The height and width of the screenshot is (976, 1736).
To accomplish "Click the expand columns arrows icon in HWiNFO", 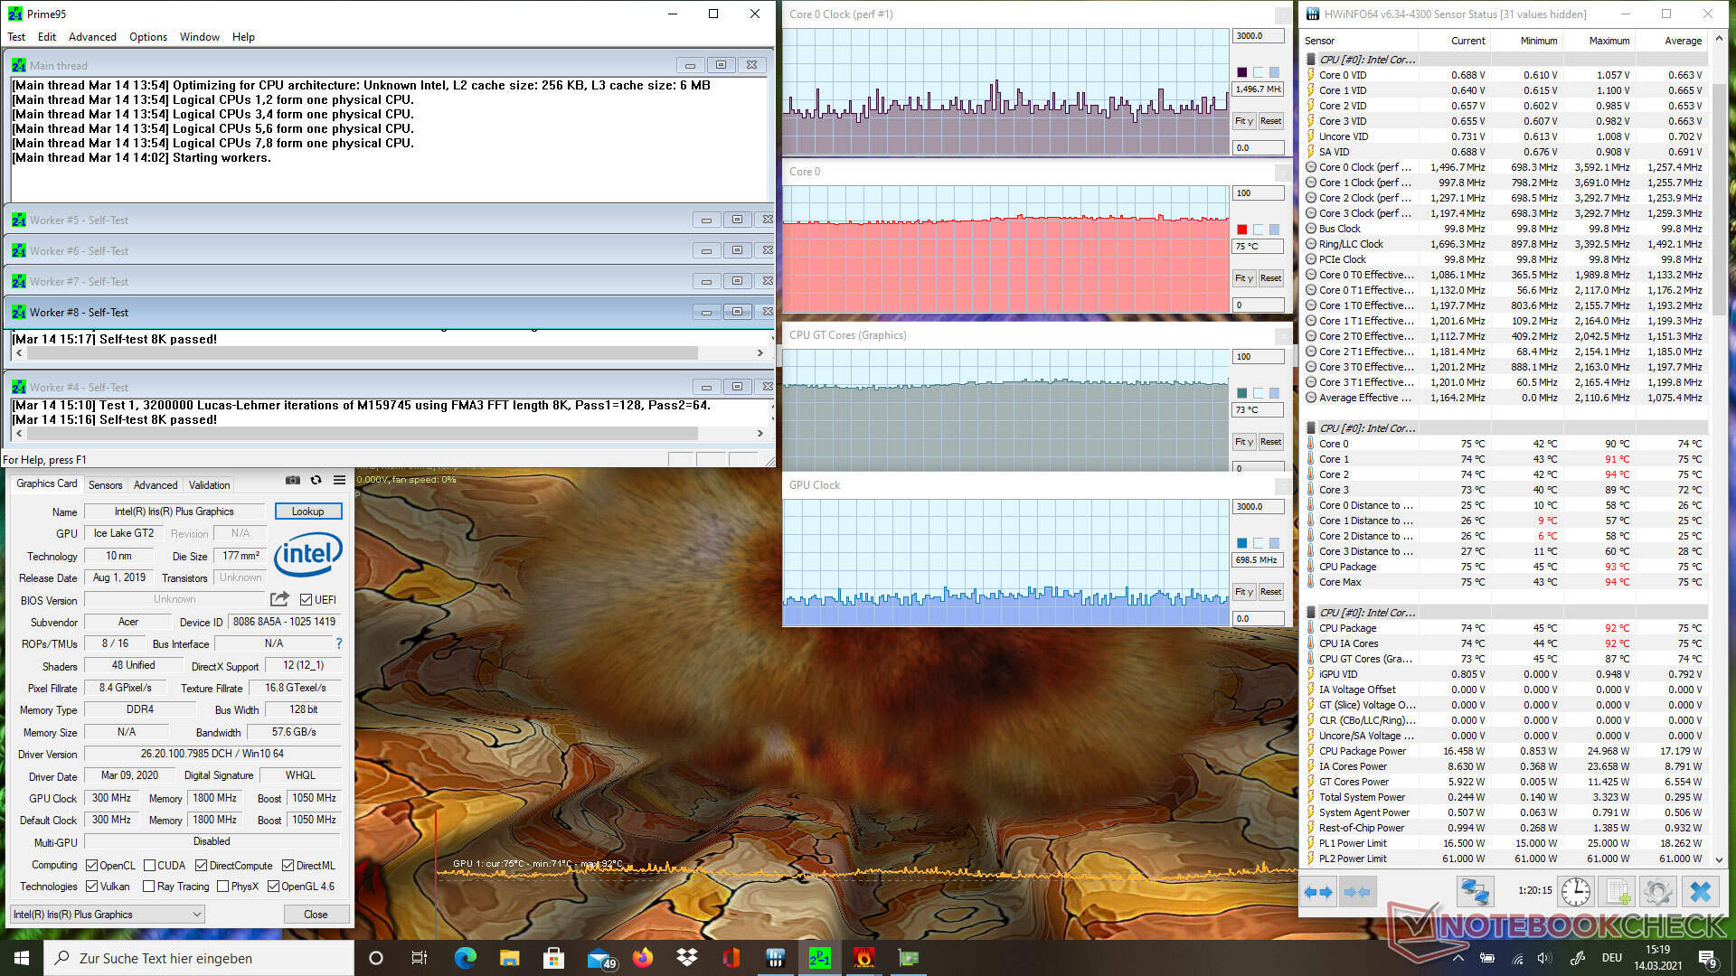I will [x=1318, y=891].
